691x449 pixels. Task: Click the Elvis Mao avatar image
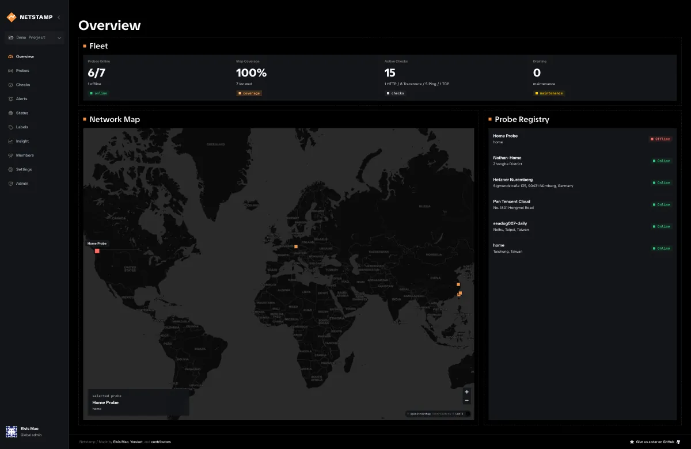coord(11,431)
